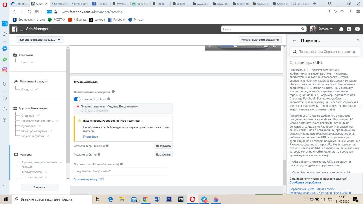
Task: Go to the Идентификация компании step
Action: [39, 162]
